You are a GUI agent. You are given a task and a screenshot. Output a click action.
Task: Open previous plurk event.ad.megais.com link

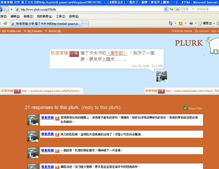(x=52, y=91)
